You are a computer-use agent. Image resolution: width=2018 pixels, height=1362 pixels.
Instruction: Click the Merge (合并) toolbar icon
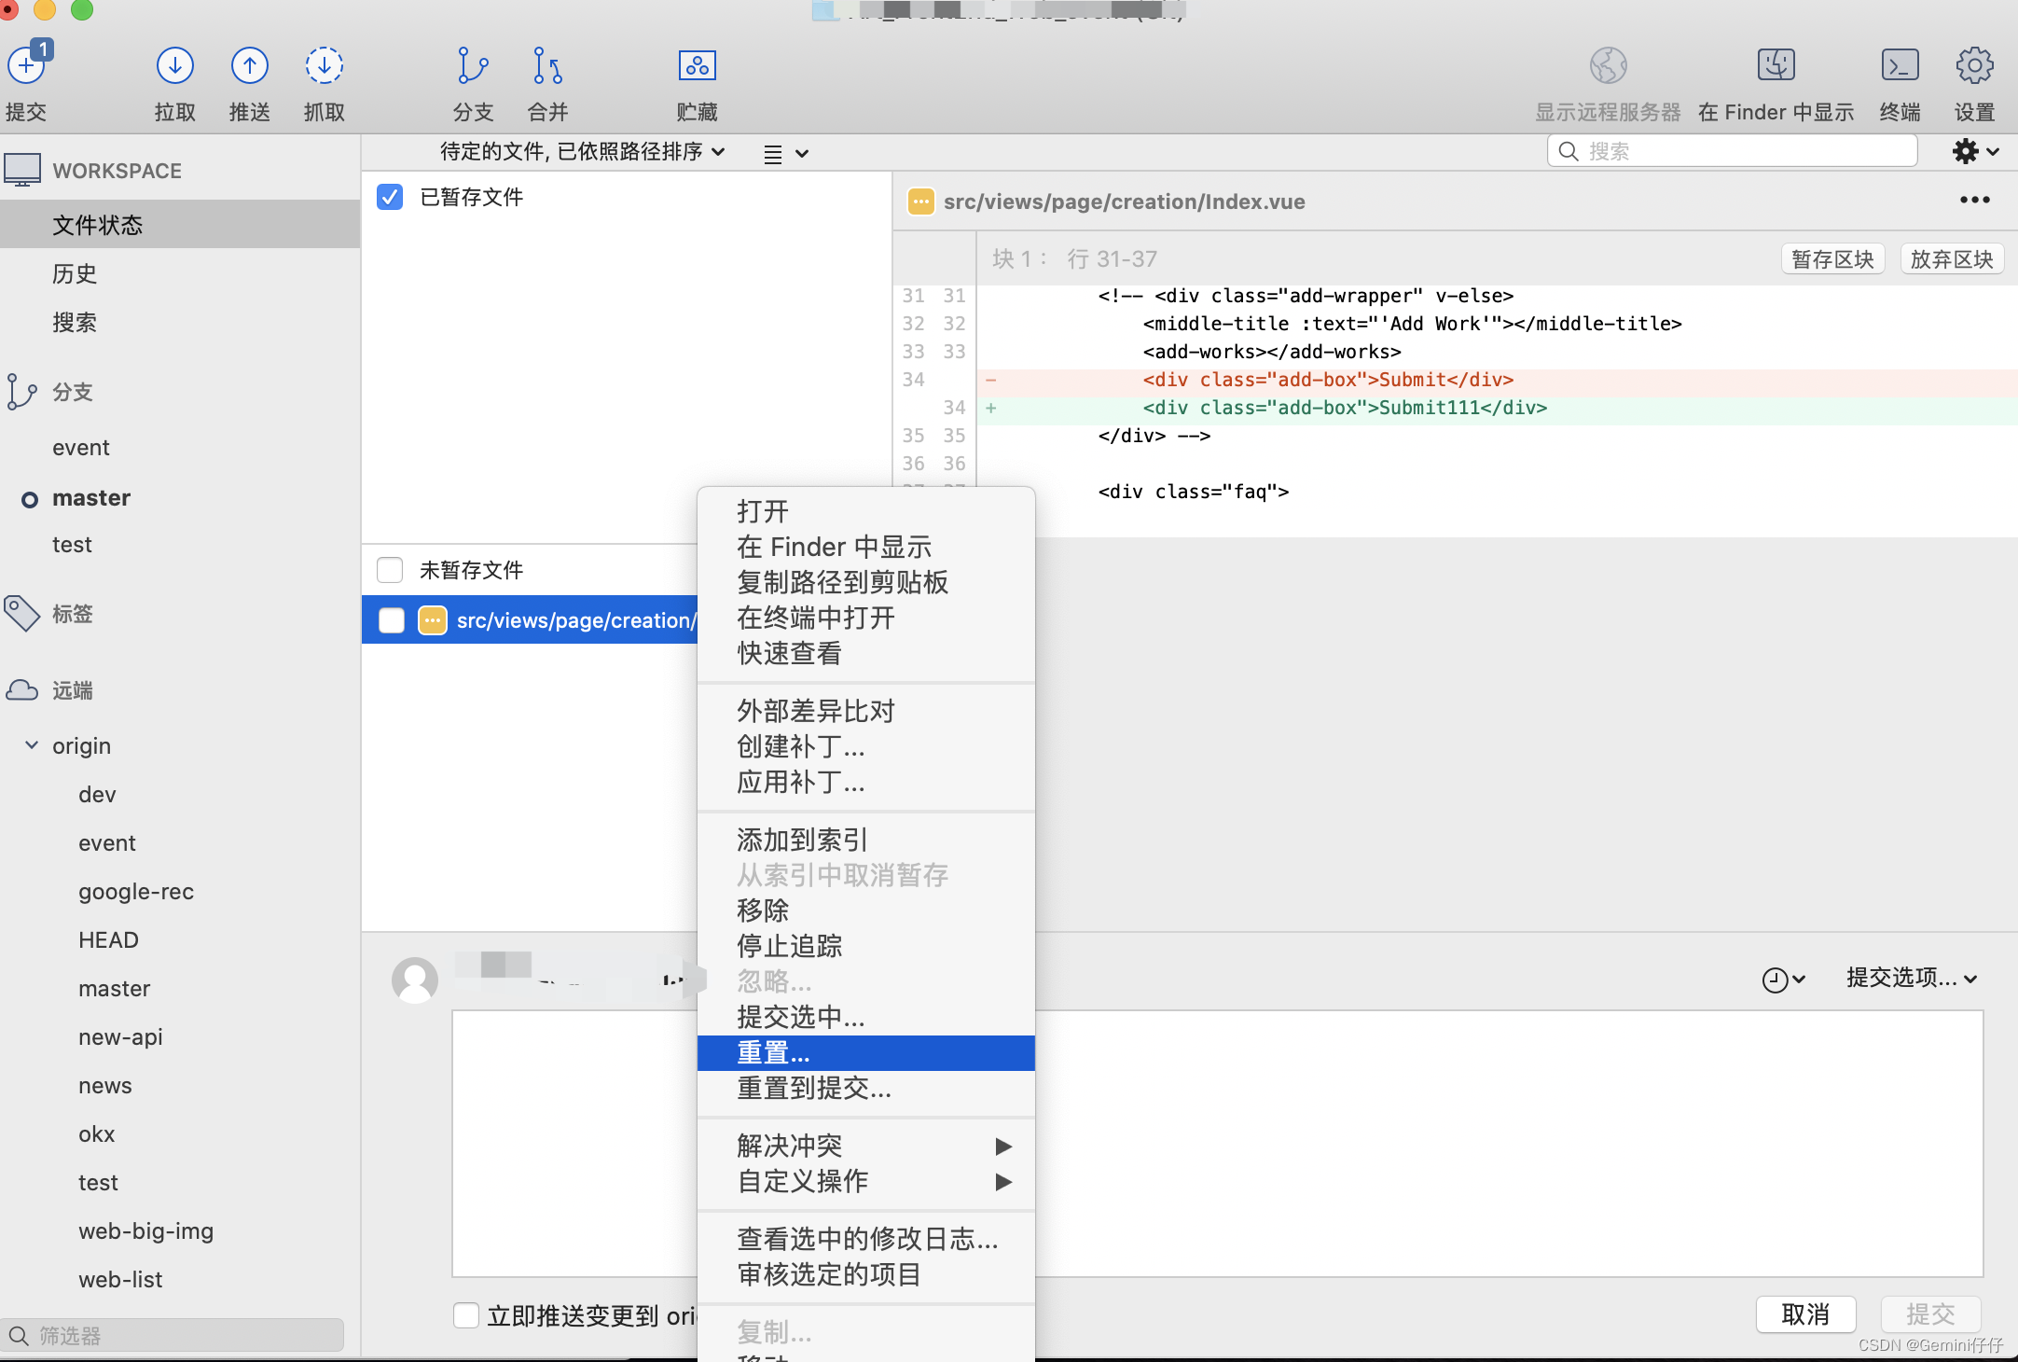pos(547,65)
